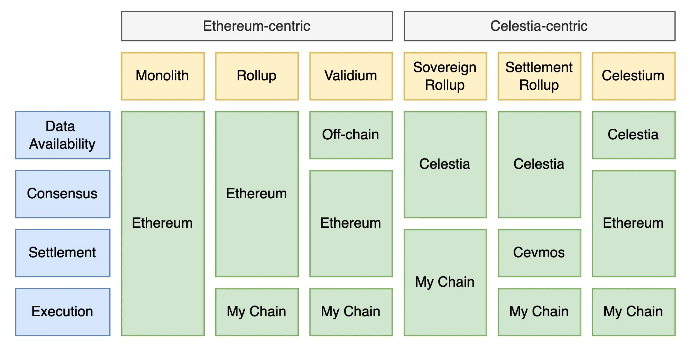691x346 pixels.
Task: Select My Chain box under Sovereign Rollup
Action: pyautogui.click(x=445, y=283)
